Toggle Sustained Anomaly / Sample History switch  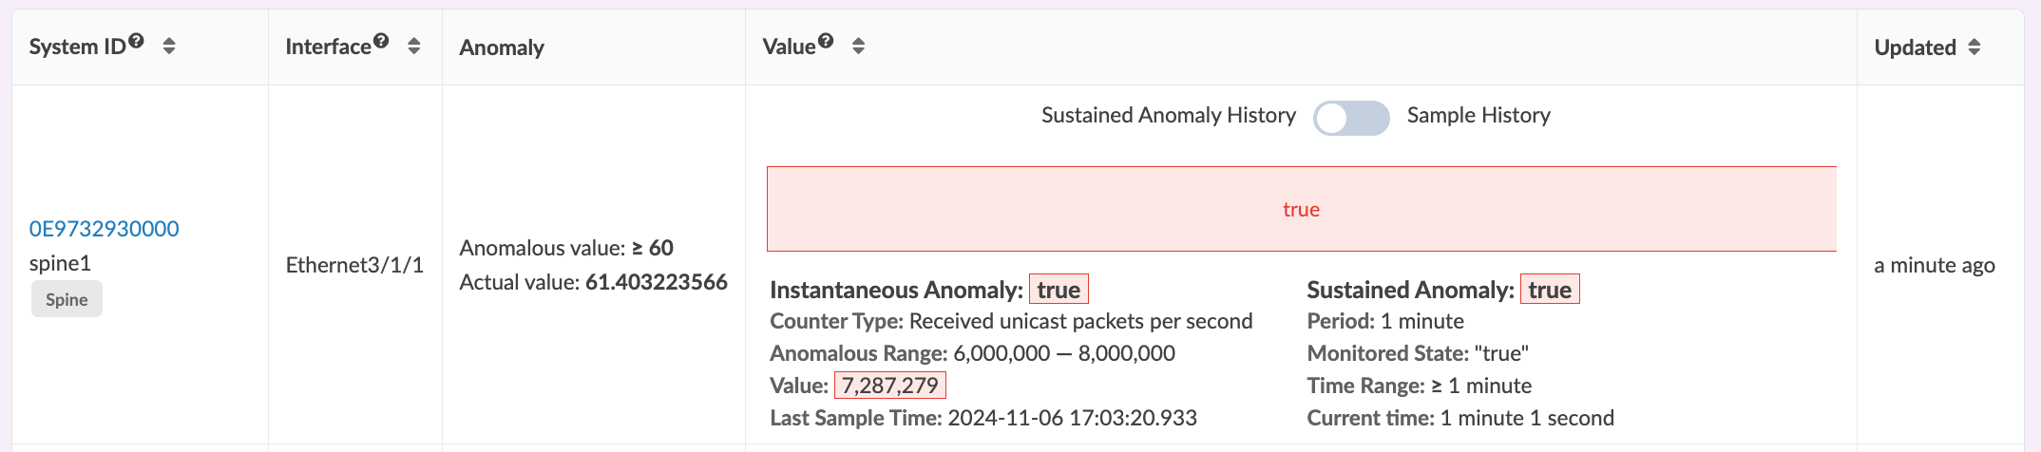click(1351, 118)
